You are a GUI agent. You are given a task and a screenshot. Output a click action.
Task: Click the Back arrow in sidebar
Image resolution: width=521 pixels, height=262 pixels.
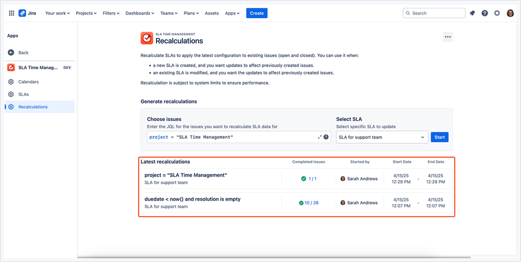pyautogui.click(x=11, y=53)
